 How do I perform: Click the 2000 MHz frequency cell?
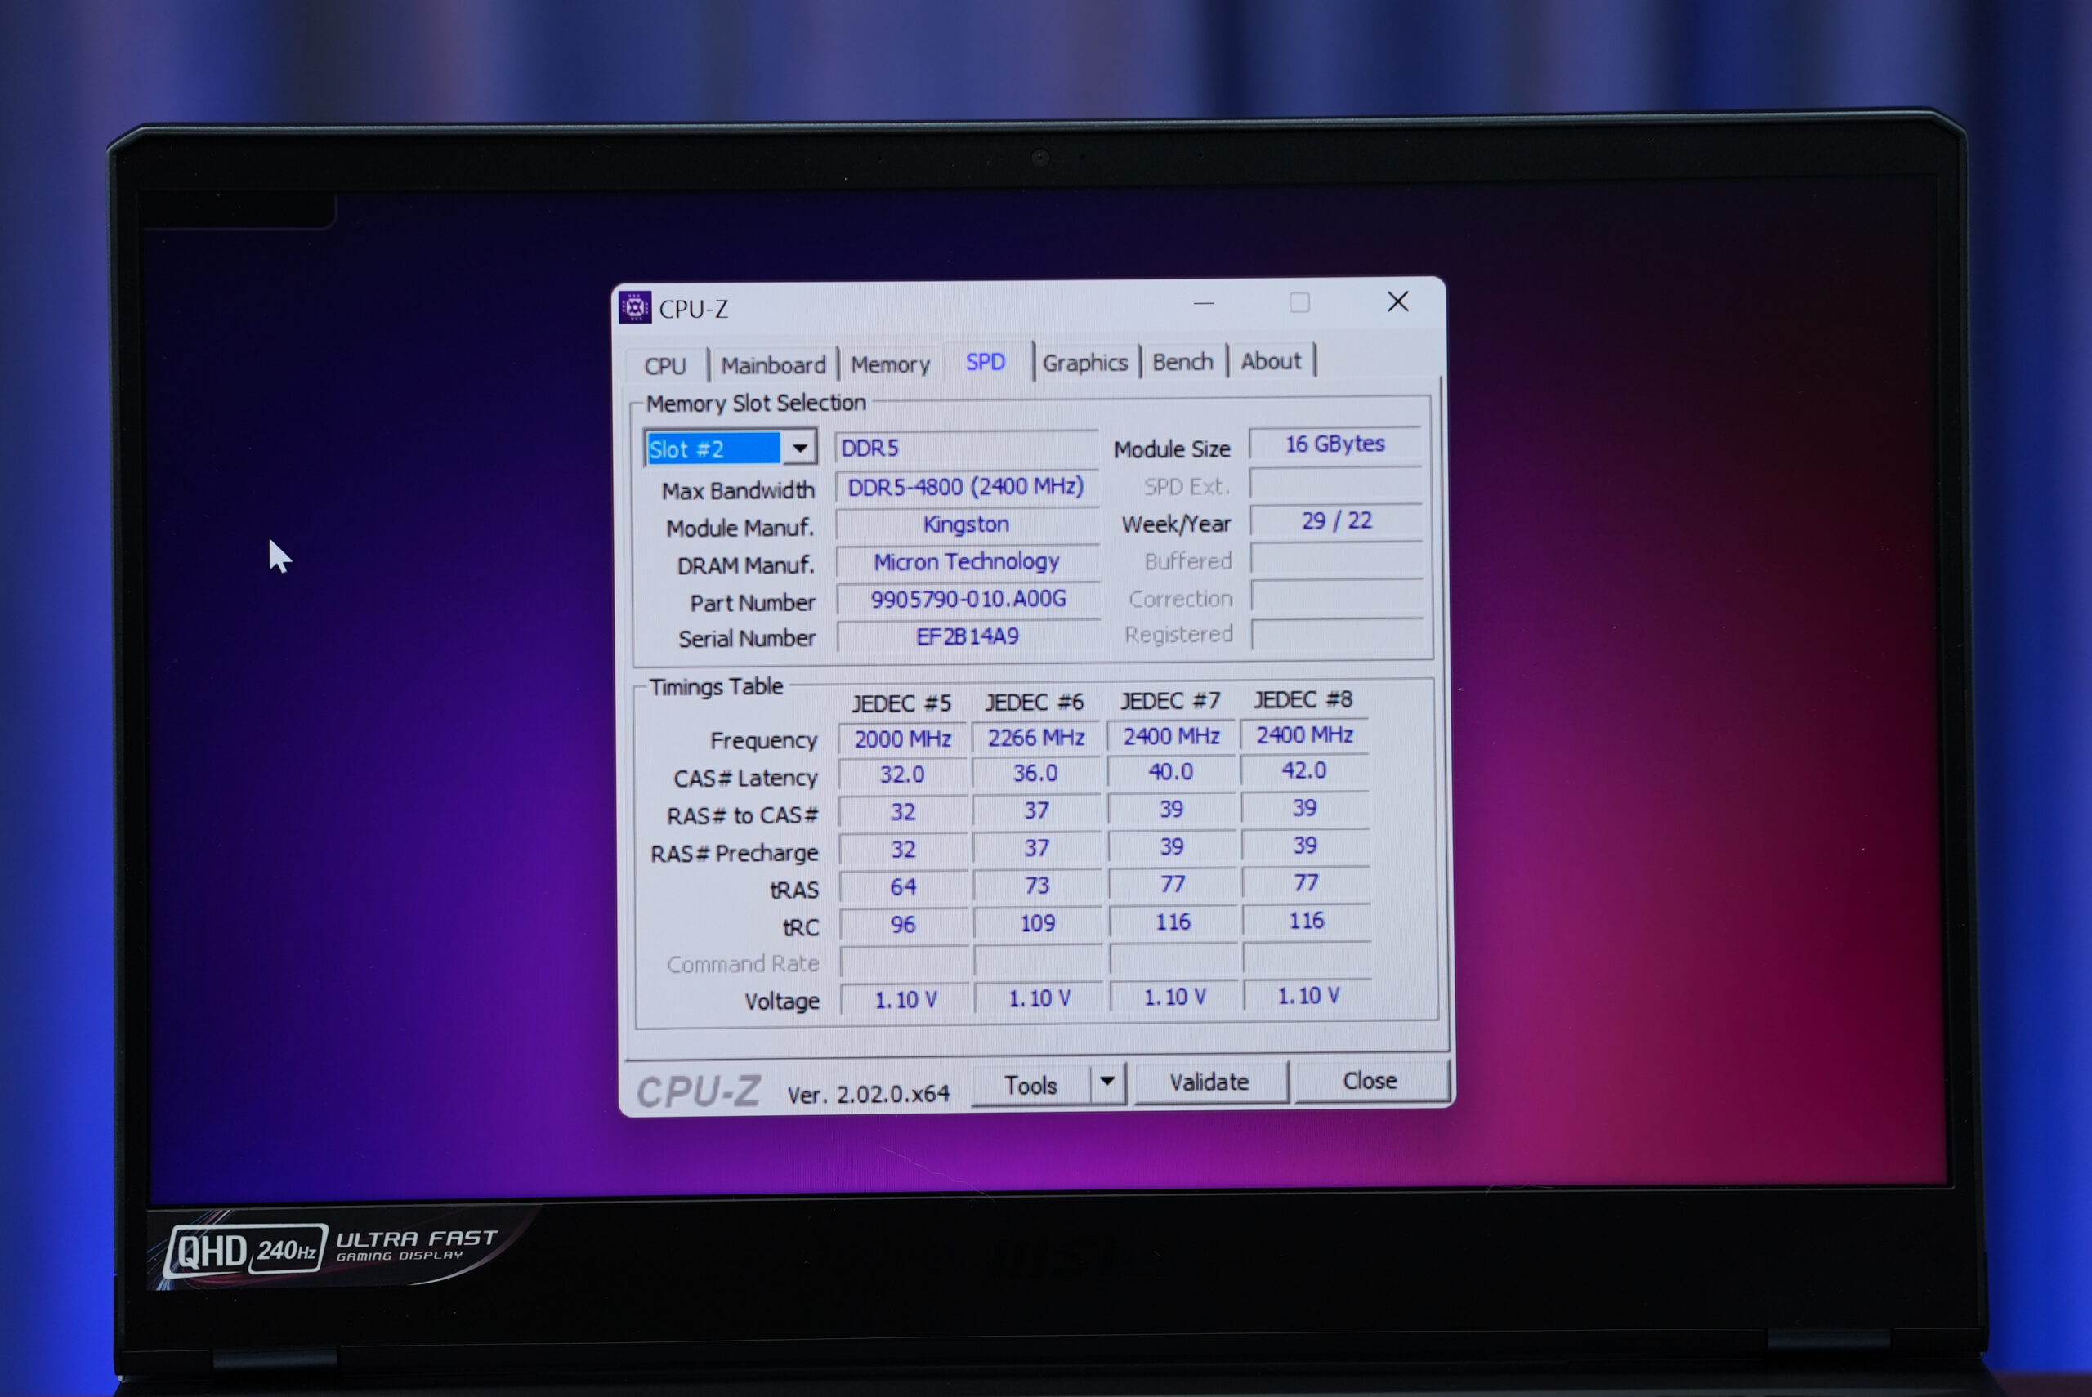click(x=902, y=739)
